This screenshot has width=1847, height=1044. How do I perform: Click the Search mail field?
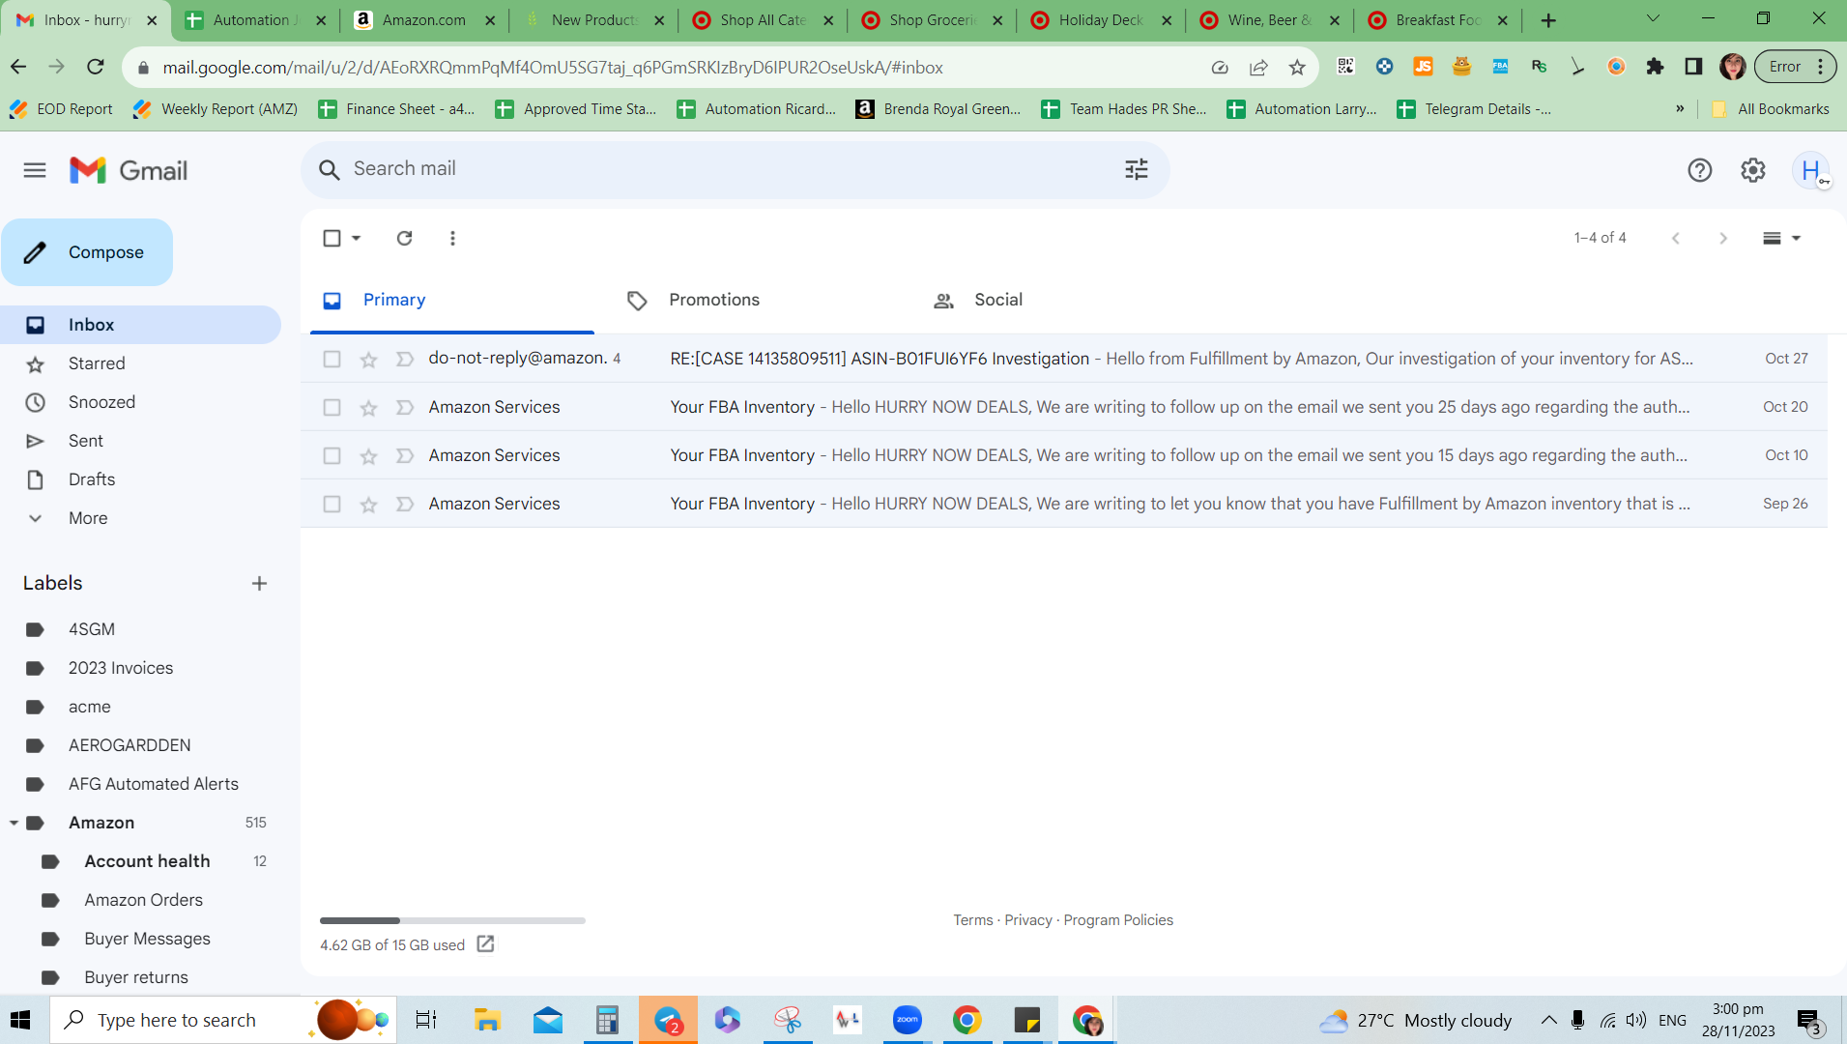coord(735,169)
